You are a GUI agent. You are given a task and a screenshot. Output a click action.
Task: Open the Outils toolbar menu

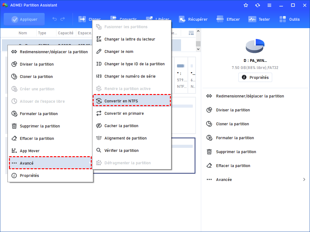click(x=290, y=19)
